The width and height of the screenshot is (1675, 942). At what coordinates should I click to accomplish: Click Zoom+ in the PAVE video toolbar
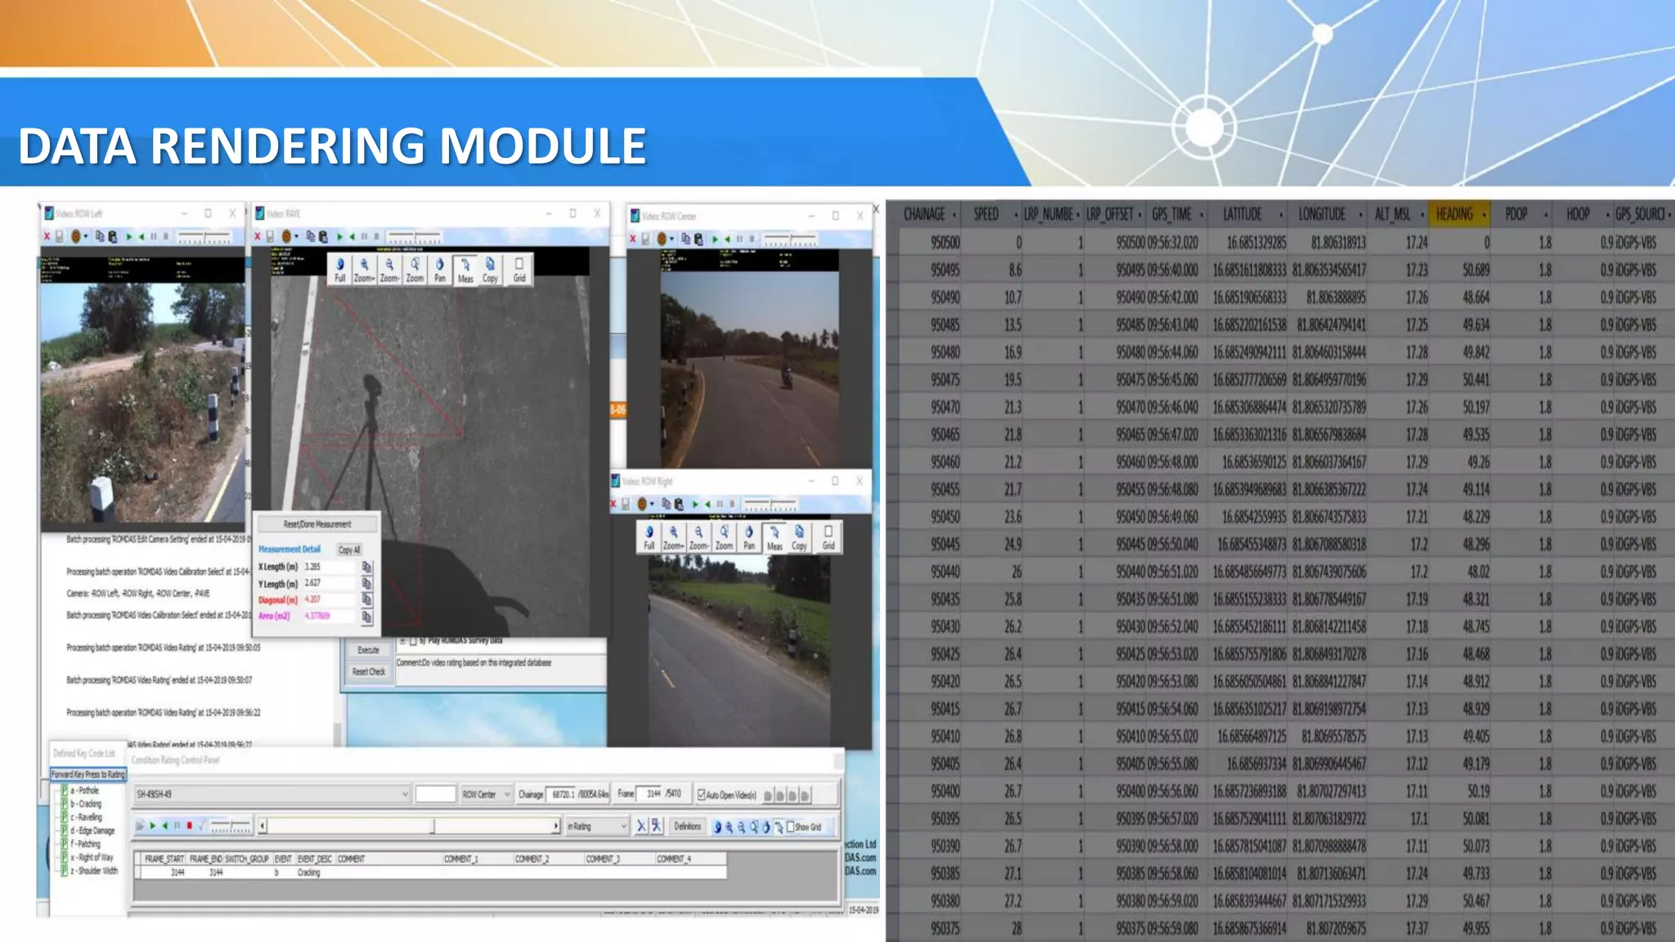[x=364, y=268]
